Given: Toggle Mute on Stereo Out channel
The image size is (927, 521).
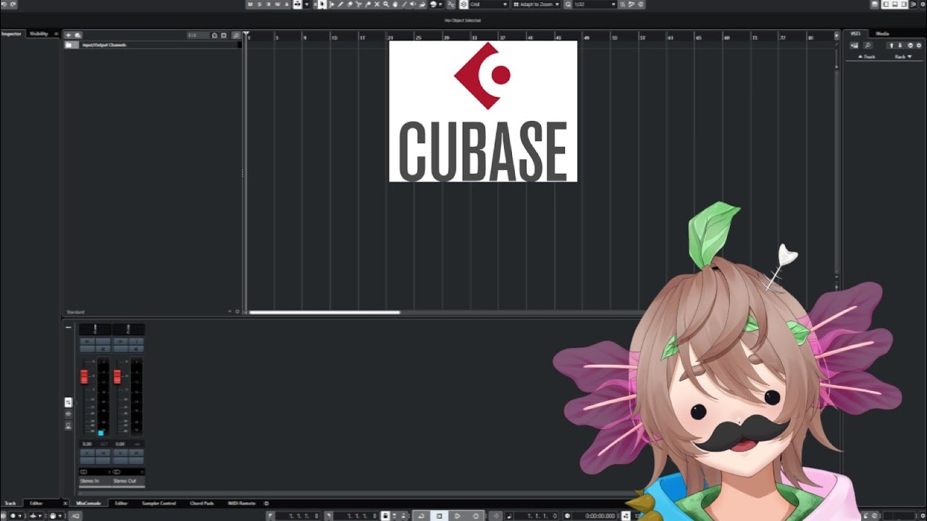Looking at the screenshot, I should [120, 342].
